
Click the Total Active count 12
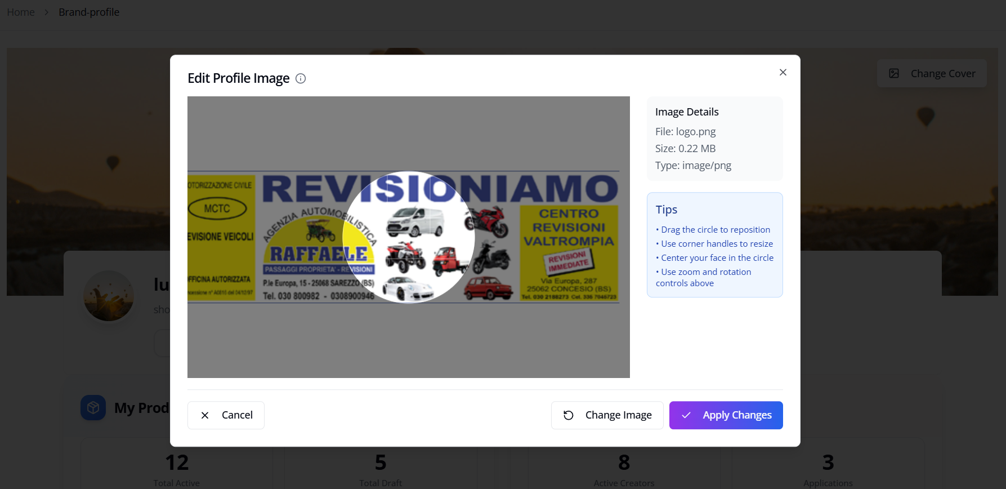(177, 463)
